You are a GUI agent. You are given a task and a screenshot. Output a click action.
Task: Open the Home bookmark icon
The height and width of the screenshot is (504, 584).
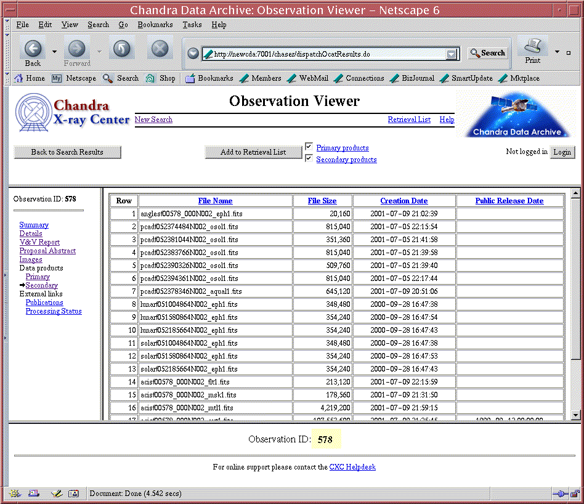coord(18,78)
